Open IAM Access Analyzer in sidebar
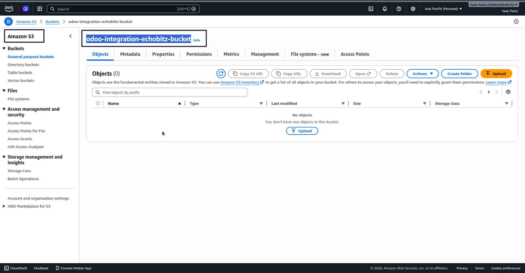The height and width of the screenshot is (273, 525). (26, 147)
